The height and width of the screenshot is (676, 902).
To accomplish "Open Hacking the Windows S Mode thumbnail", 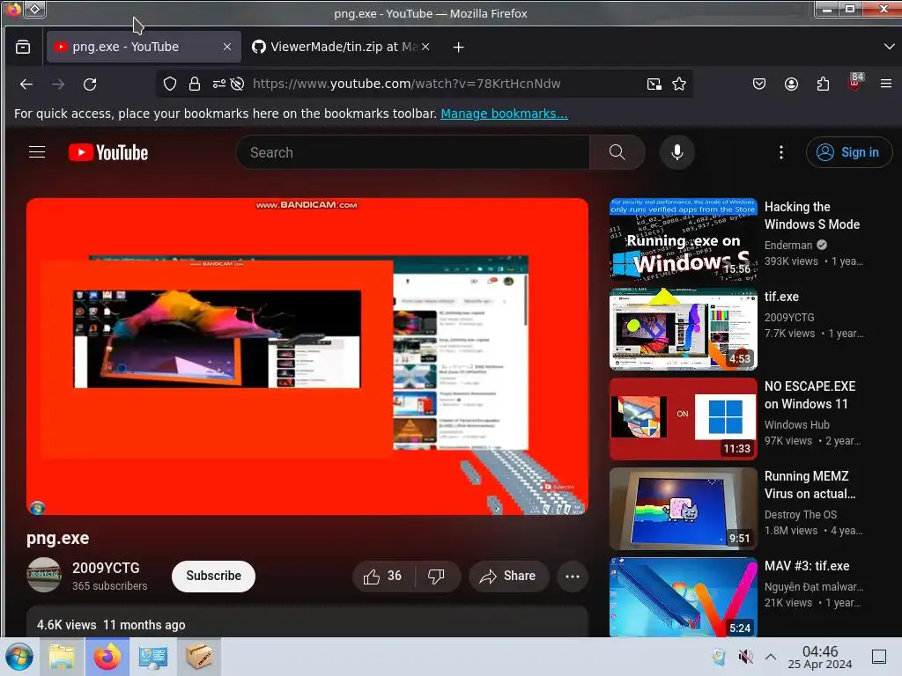I will tap(684, 239).
